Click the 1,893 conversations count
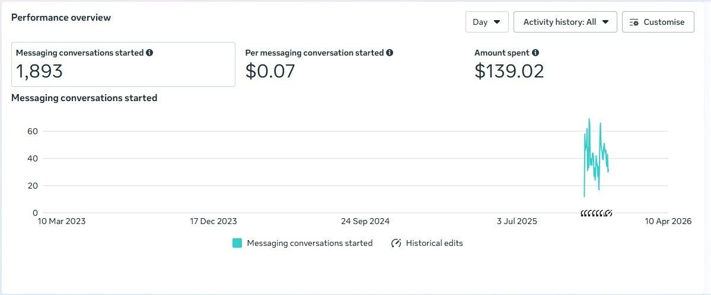This screenshot has width=711, height=295. (x=40, y=71)
